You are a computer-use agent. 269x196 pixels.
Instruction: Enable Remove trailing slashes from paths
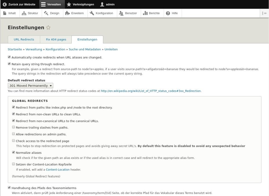[14, 127]
